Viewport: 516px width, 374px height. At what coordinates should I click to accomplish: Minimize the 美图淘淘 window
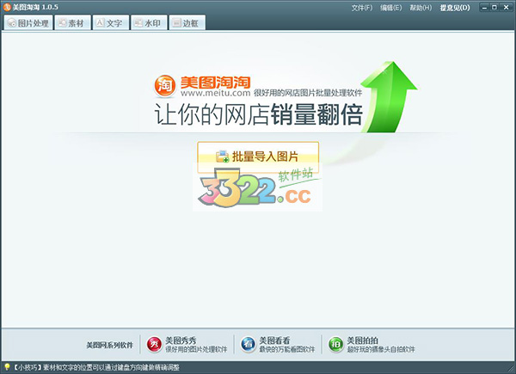pos(484,7)
